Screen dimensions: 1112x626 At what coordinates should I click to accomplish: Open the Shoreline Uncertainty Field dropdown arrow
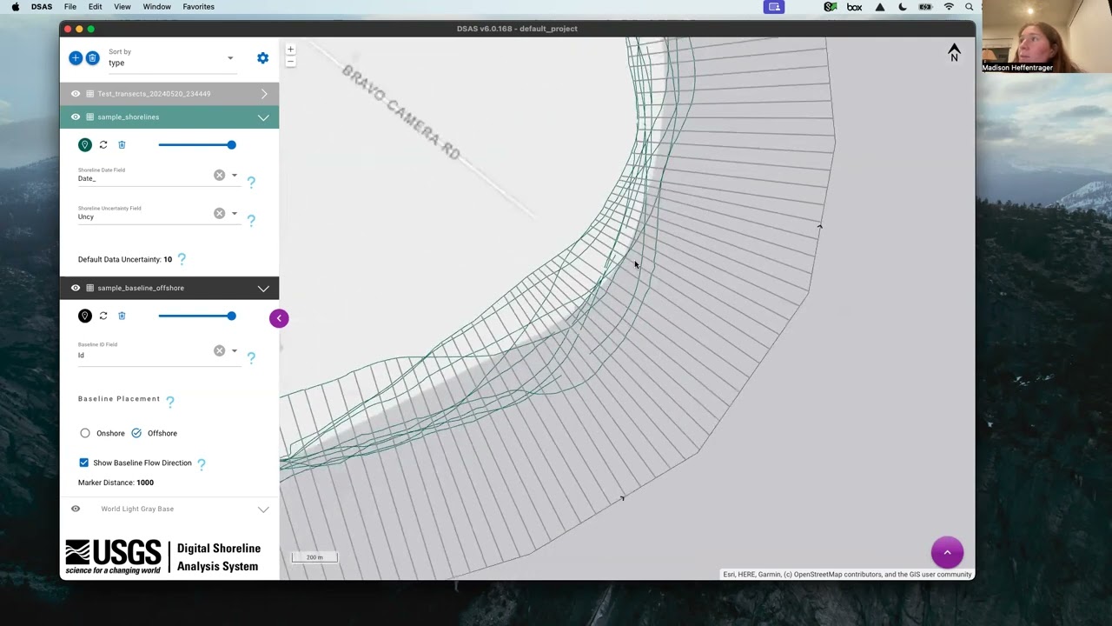click(x=234, y=214)
